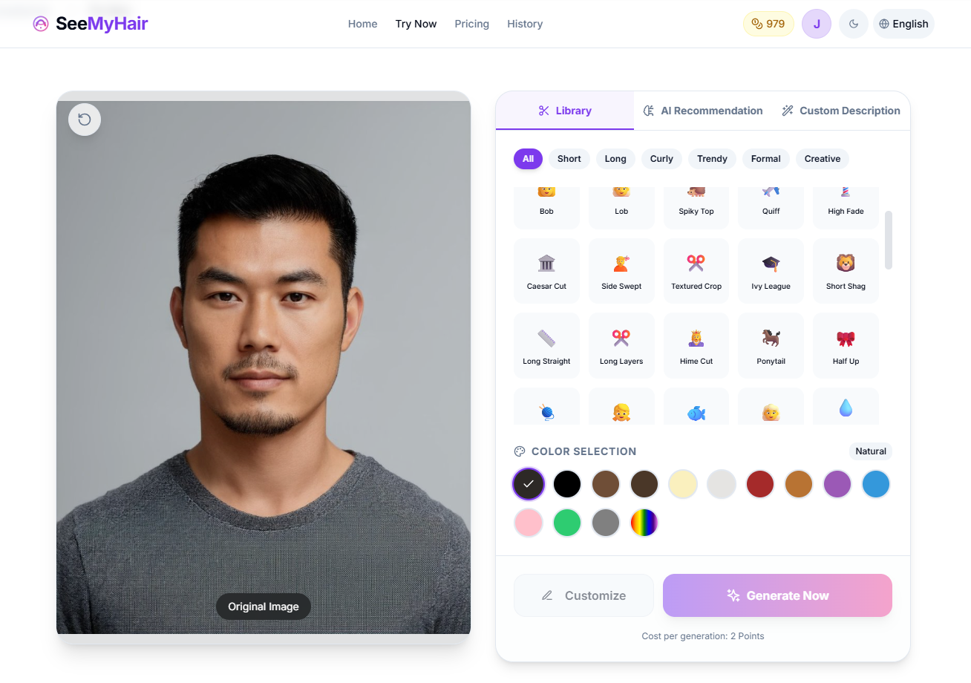Click the reset icon on the photo preview

point(84,119)
